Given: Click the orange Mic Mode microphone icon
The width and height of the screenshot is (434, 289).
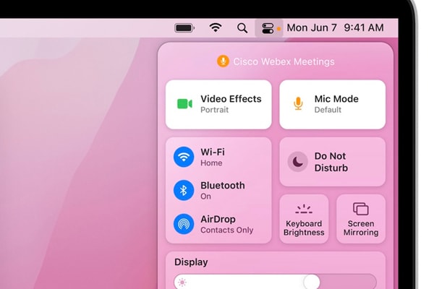Looking at the screenshot, I should (298, 103).
